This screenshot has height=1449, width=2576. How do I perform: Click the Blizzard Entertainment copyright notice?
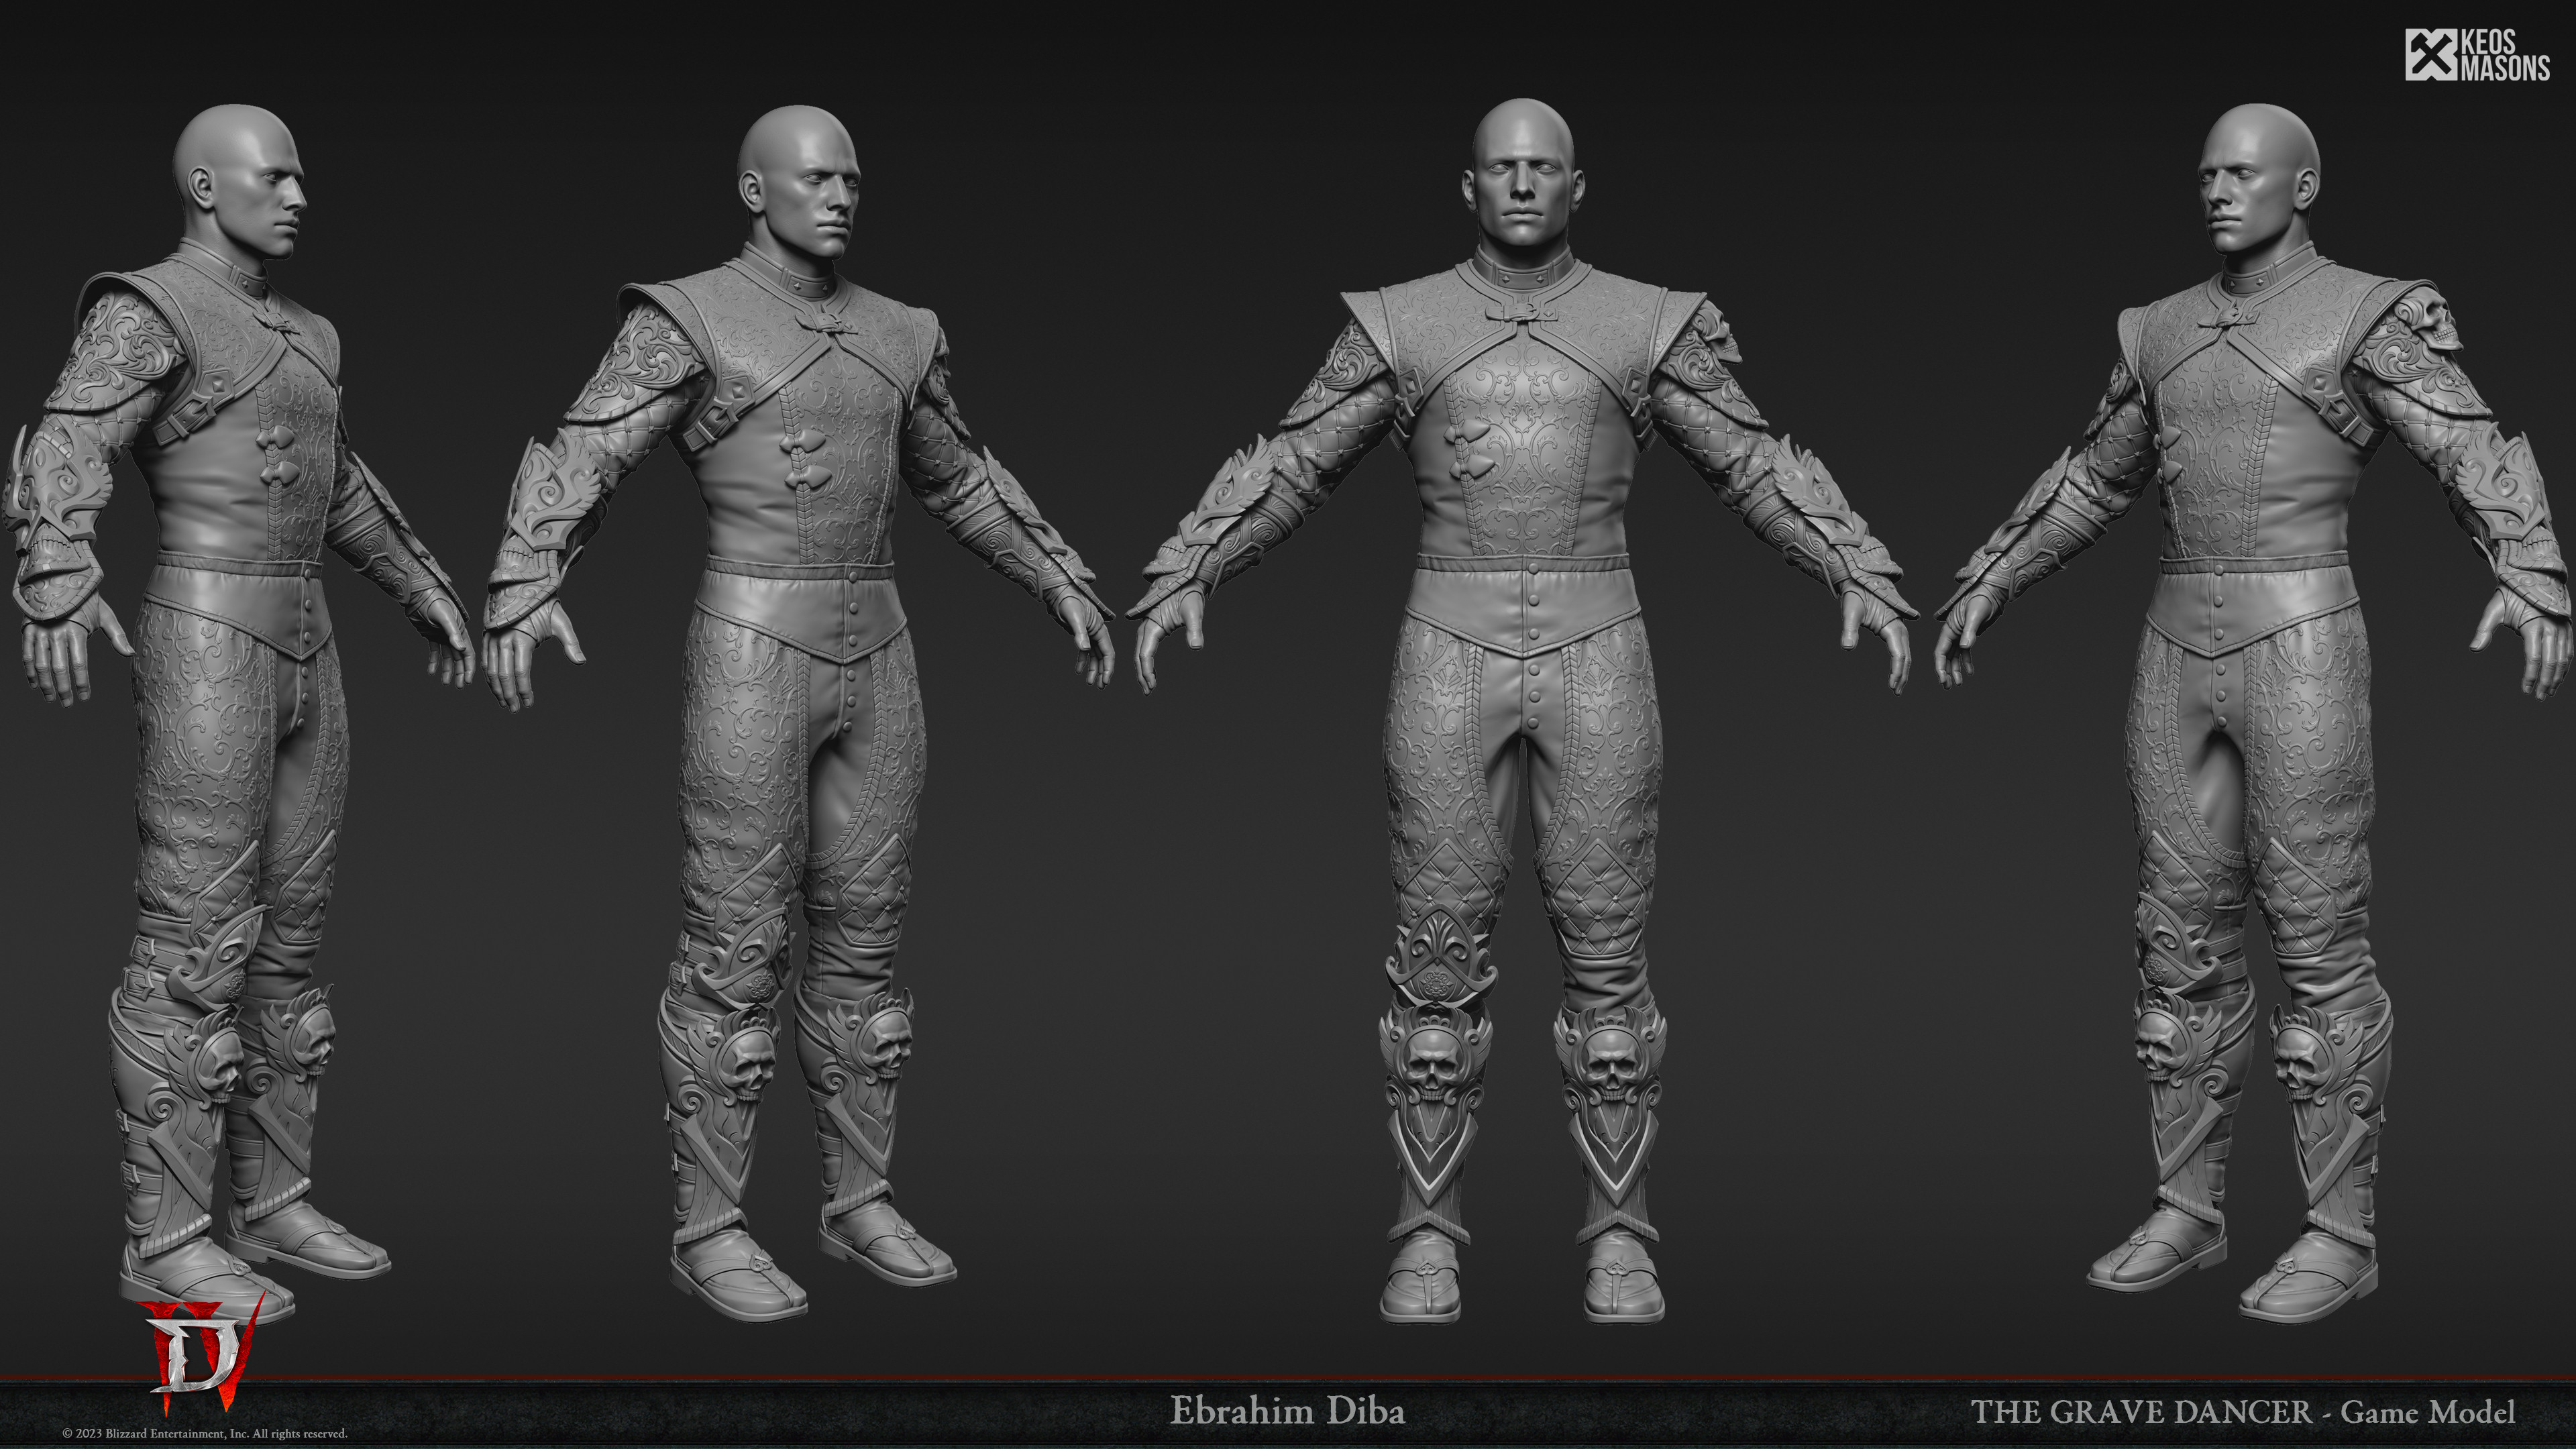pyautogui.click(x=205, y=1433)
